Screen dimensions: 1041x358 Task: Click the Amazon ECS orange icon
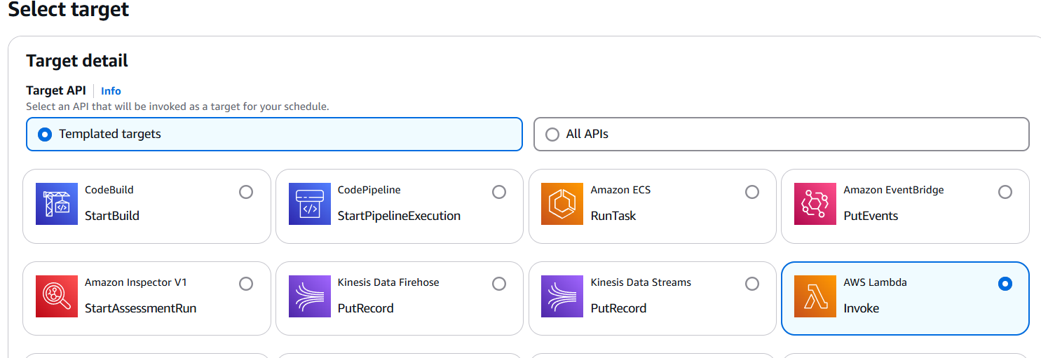(562, 204)
